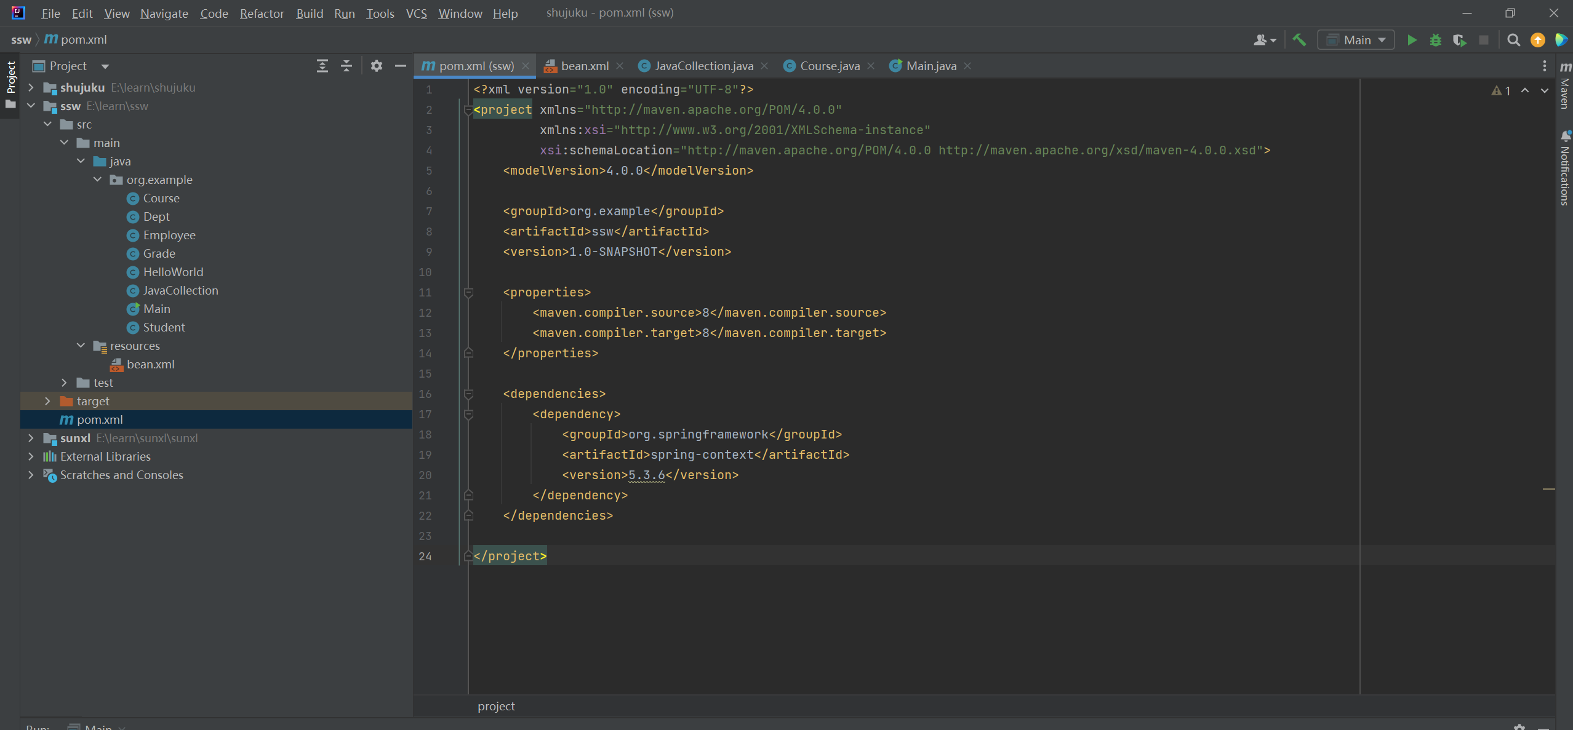Click the Build project hammer icon
This screenshot has height=730, width=1573.
click(x=1299, y=40)
